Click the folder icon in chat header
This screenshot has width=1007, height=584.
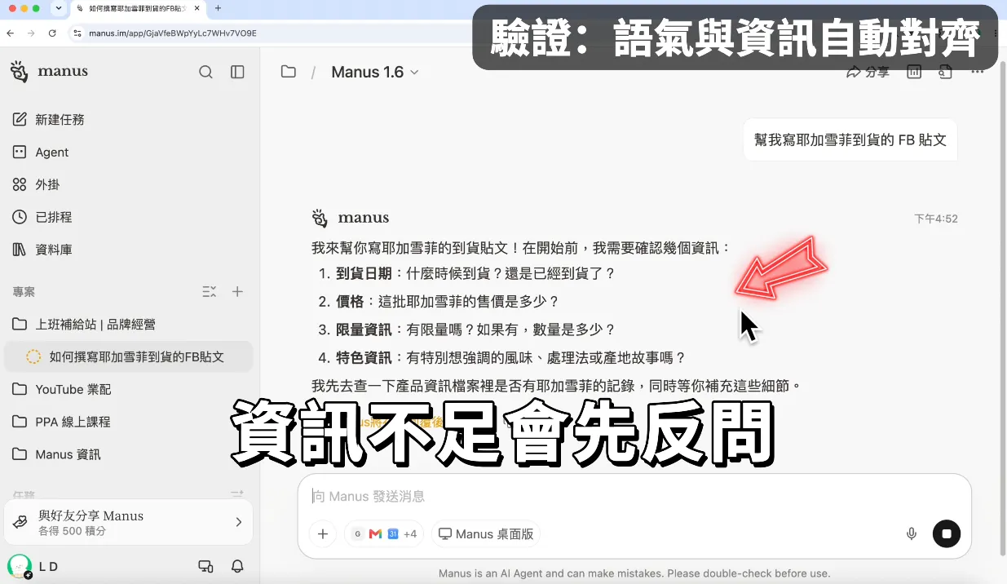pyautogui.click(x=288, y=72)
